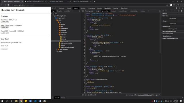Open the console drawer three-dot menu
The width and height of the screenshot is (184, 103).
(x=53, y=98)
